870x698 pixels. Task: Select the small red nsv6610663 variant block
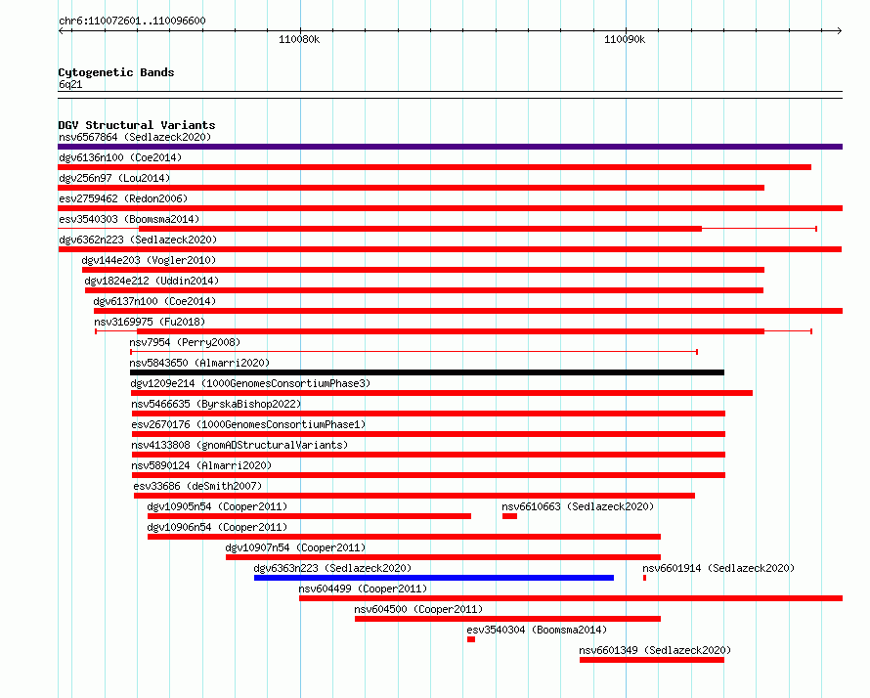[510, 516]
